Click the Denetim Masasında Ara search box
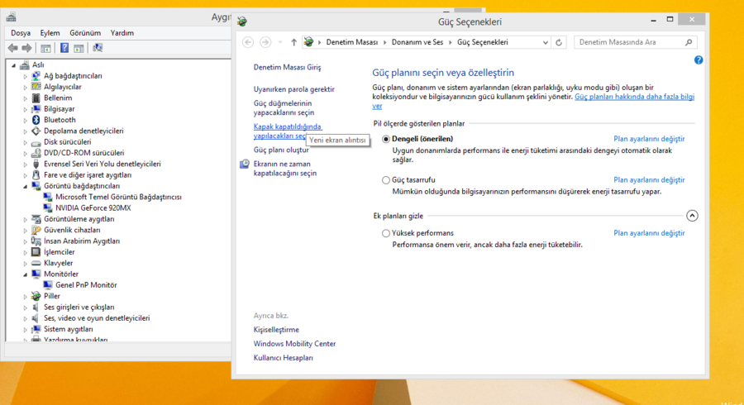 pyautogui.click(x=630, y=42)
